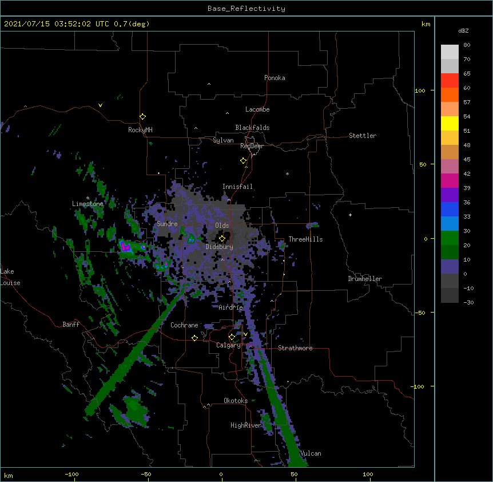Image resolution: width=493 pixels, height=482 pixels.
Task: Select the orange 57–60 dBZ legend swatch
Action: 450,94
